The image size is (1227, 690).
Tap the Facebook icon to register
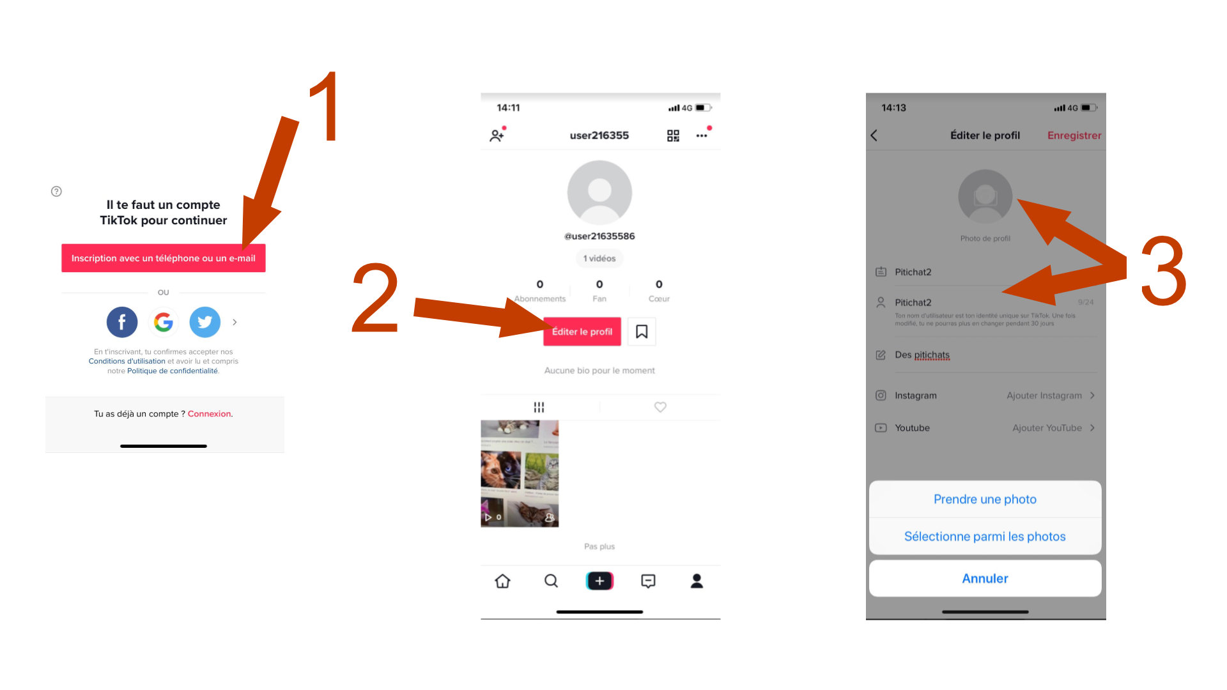[x=121, y=321]
